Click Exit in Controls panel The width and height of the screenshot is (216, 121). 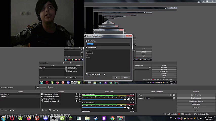pos(196,110)
